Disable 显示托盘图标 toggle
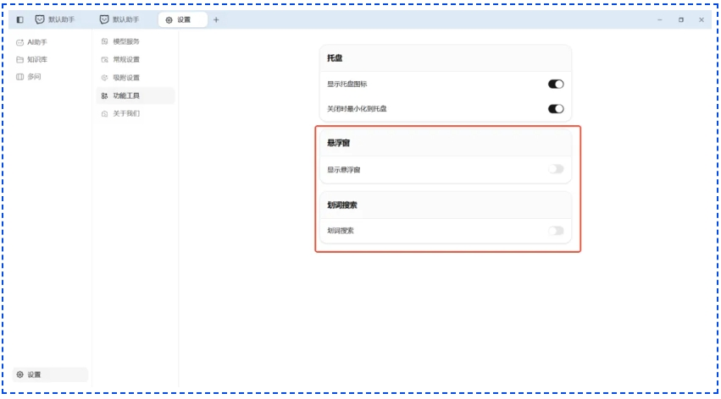 pyautogui.click(x=556, y=84)
